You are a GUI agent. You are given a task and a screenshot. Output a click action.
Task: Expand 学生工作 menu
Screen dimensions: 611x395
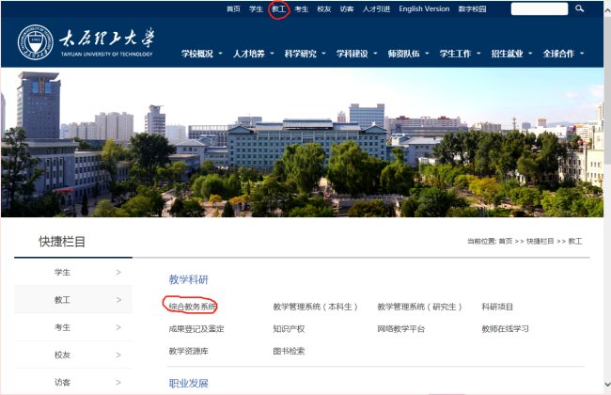pos(460,54)
